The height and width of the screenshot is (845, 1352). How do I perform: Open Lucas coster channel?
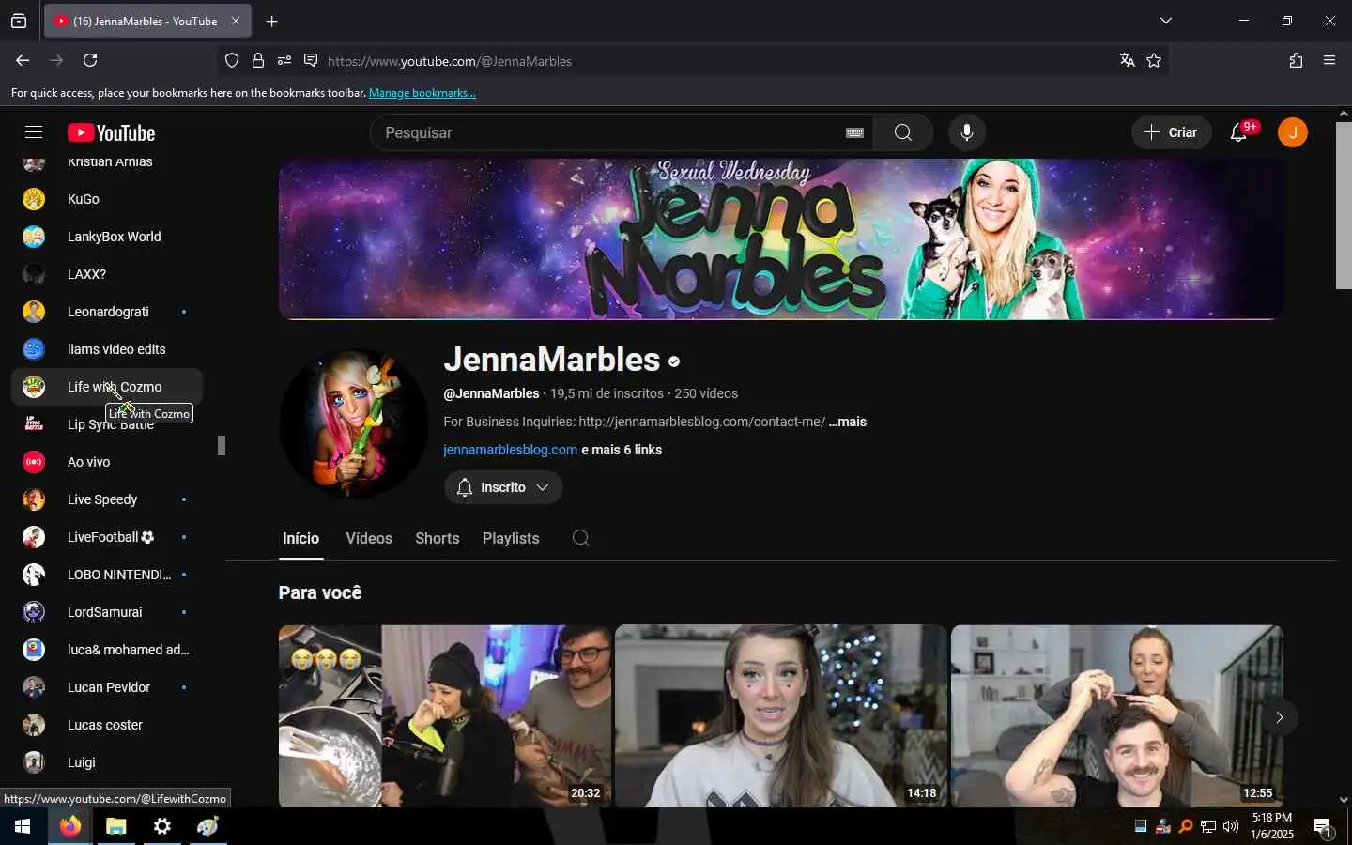[107, 725]
